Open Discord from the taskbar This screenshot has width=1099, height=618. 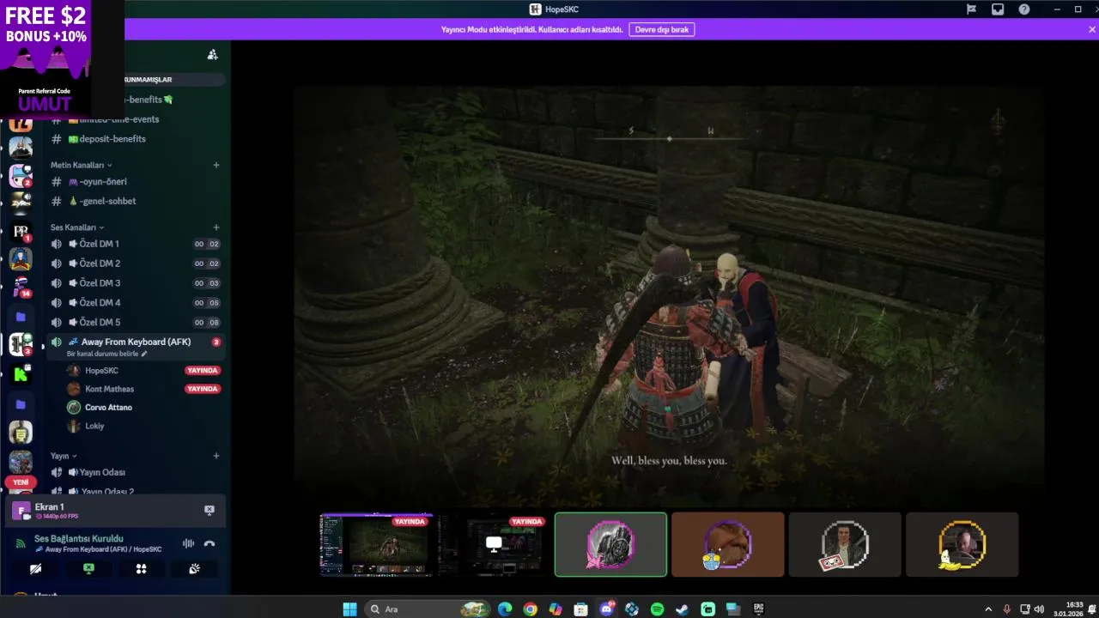607,609
